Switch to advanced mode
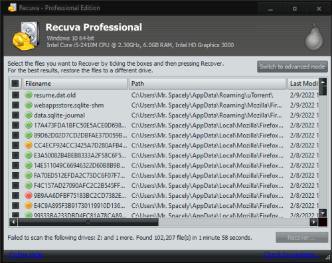Screen dimensions: 332x263 tap(292, 66)
